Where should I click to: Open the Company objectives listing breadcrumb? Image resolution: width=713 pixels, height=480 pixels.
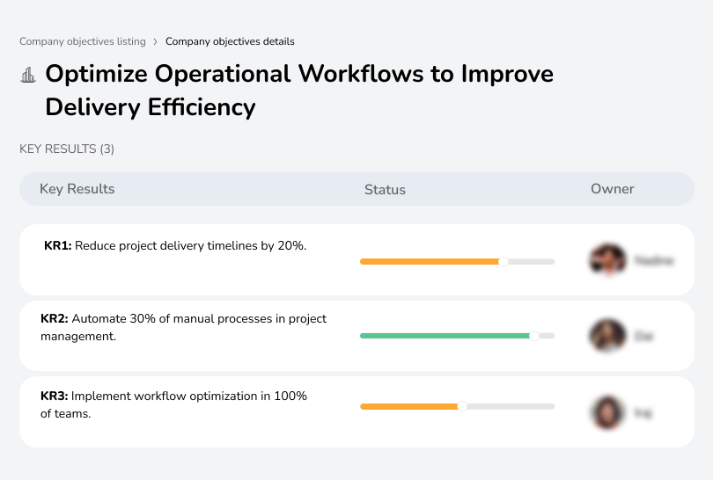click(x=83, y=41)
